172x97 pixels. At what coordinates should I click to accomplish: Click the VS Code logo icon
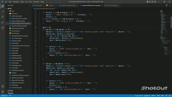(x=2, y=2)
